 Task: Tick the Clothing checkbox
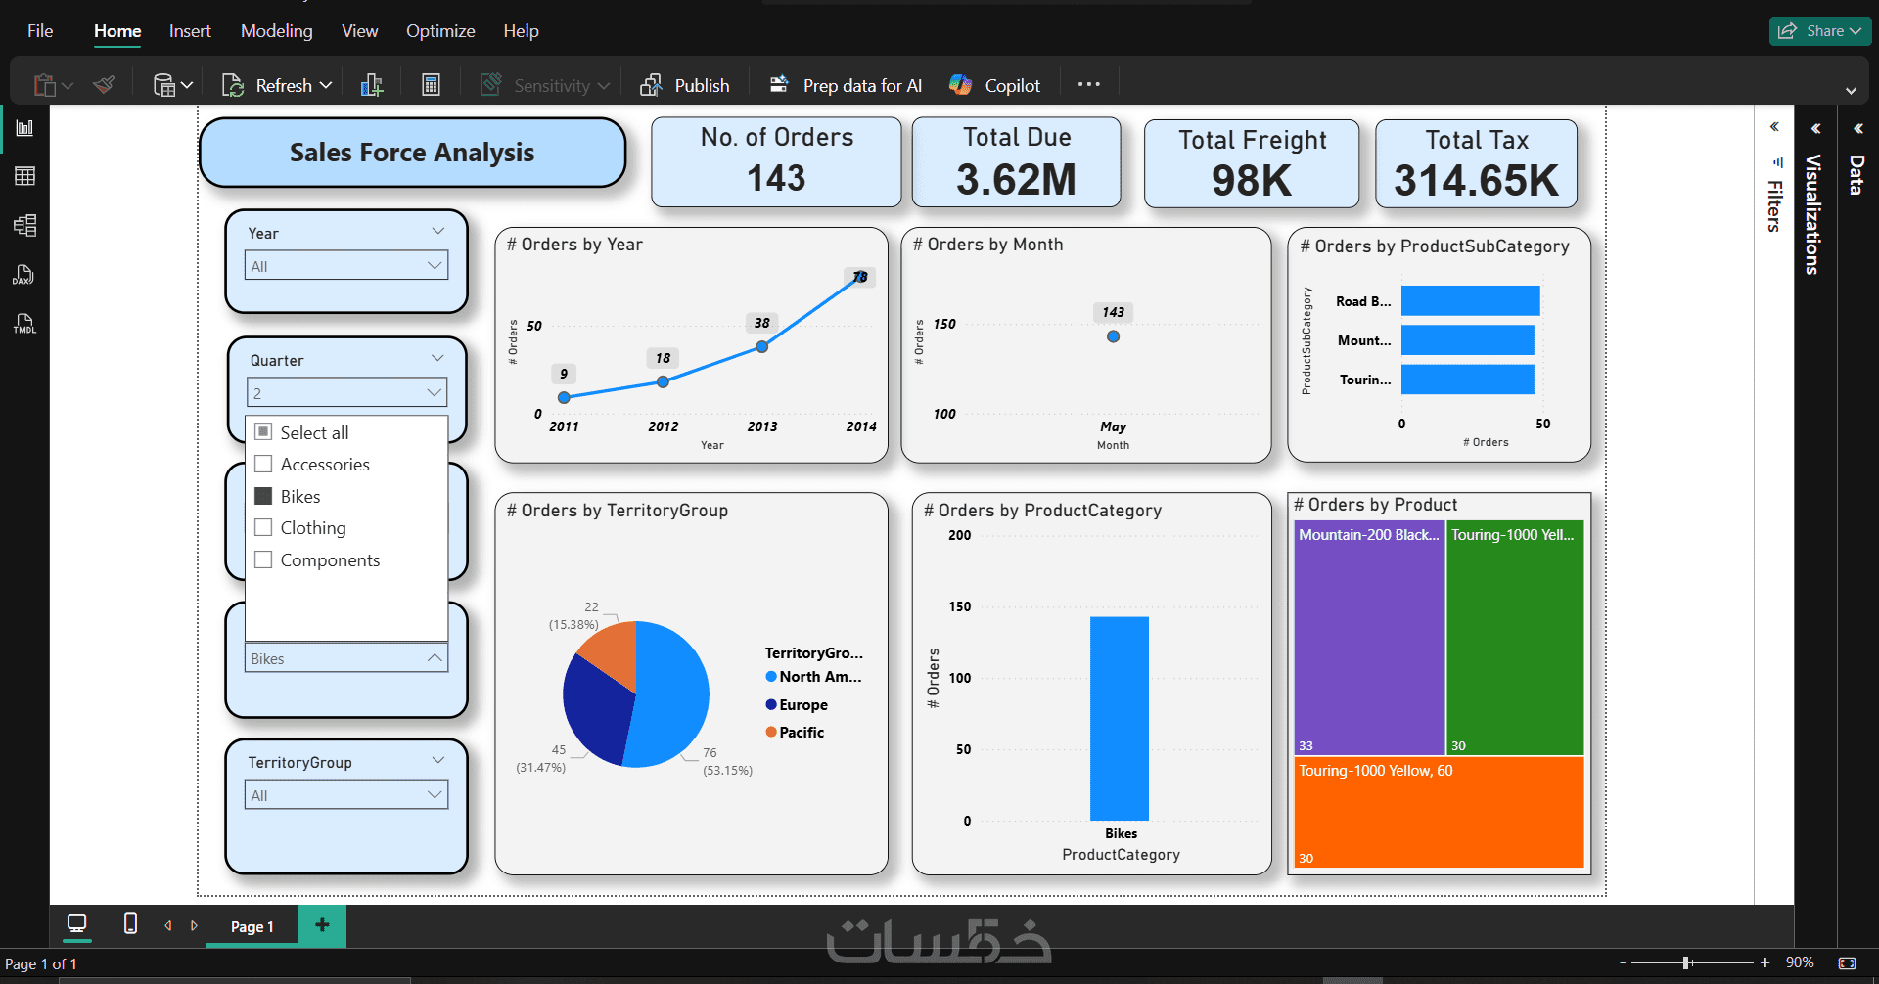[x=263, y=527]
